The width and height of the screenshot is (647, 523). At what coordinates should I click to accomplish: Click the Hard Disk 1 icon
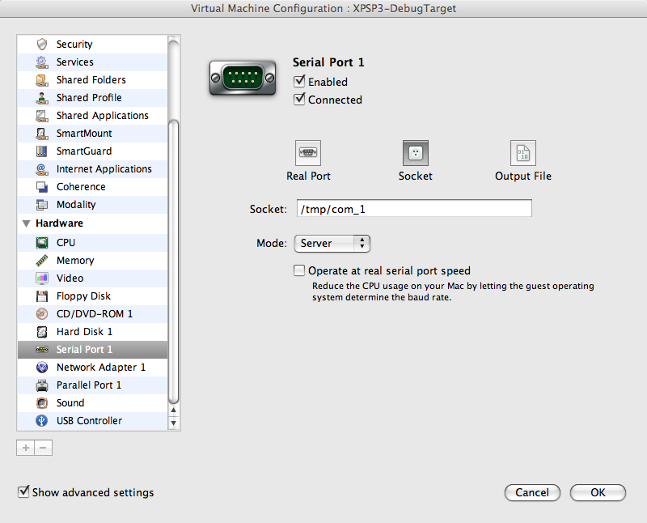pos(42,332)
